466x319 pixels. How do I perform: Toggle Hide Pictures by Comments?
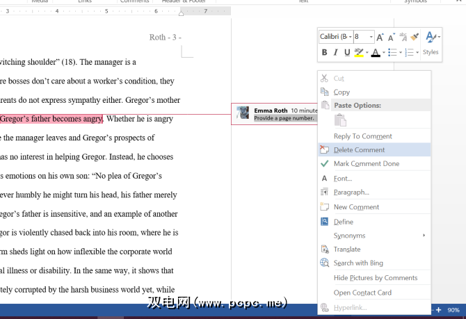point(375,278)
